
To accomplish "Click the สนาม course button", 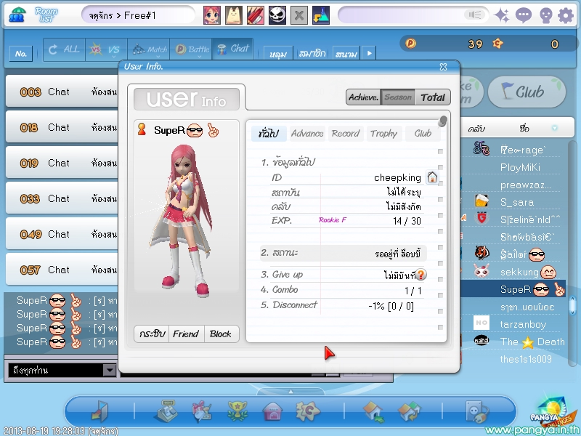I will click(x=346, y=53).
